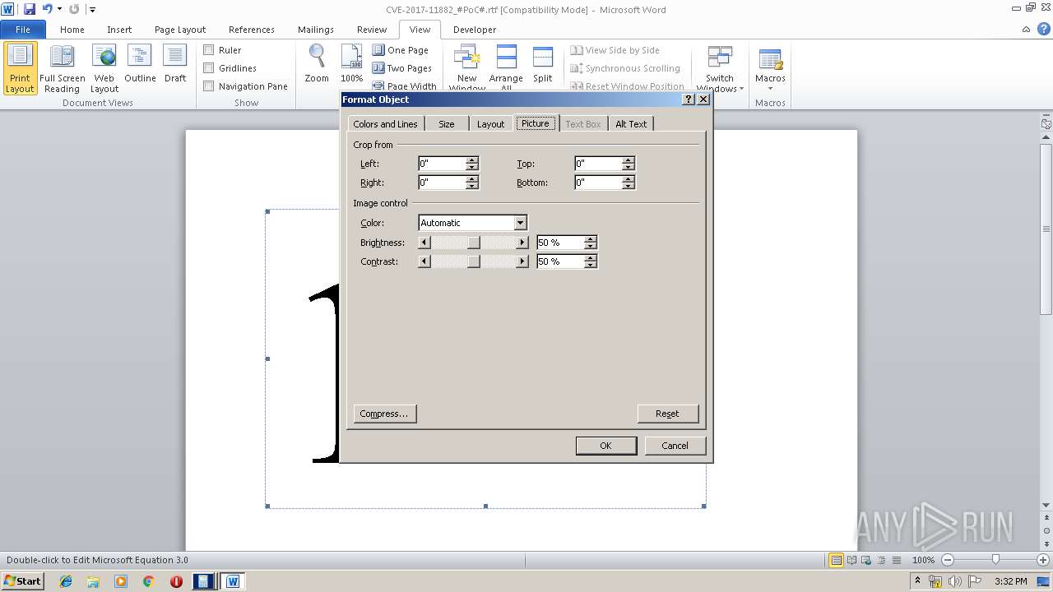Toggle the Ruler checkbox
The width and height of the screenshot is (1053, 592).
pos(209,50)
